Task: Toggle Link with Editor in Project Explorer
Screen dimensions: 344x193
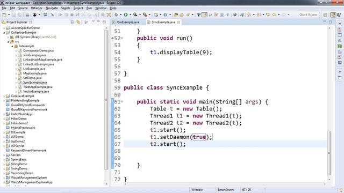Action: [78, 22]
